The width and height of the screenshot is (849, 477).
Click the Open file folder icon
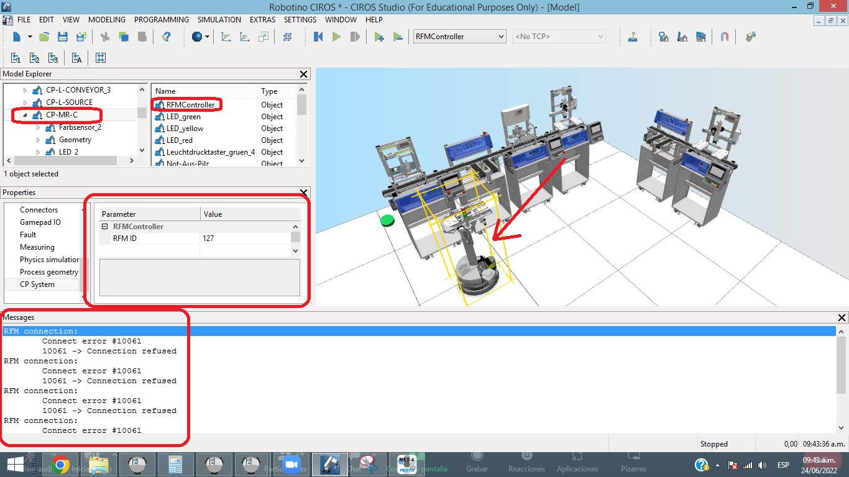pyautogui.click(x=44, y=37)
